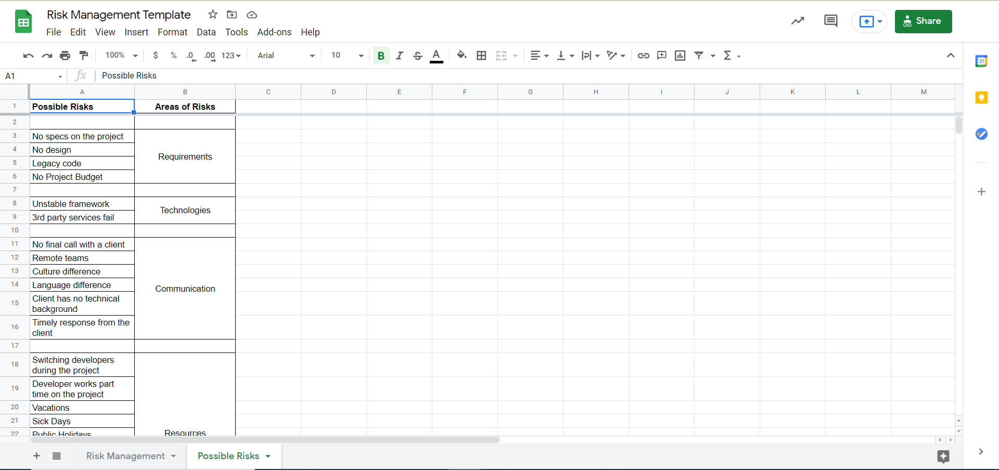The height and width of the screenshot is (470, 999).
Task: Star the Risk Management Template document
Action: point(212,15)
